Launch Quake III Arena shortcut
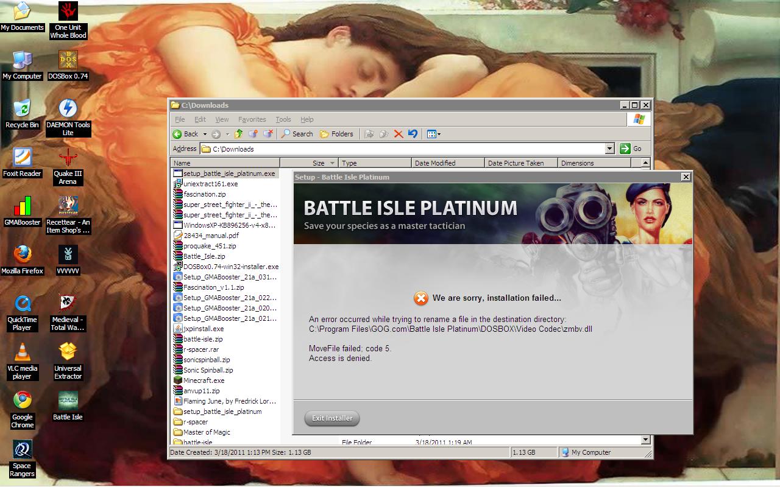The width and height of the screenshot is (780, 487). coord(68,166)
